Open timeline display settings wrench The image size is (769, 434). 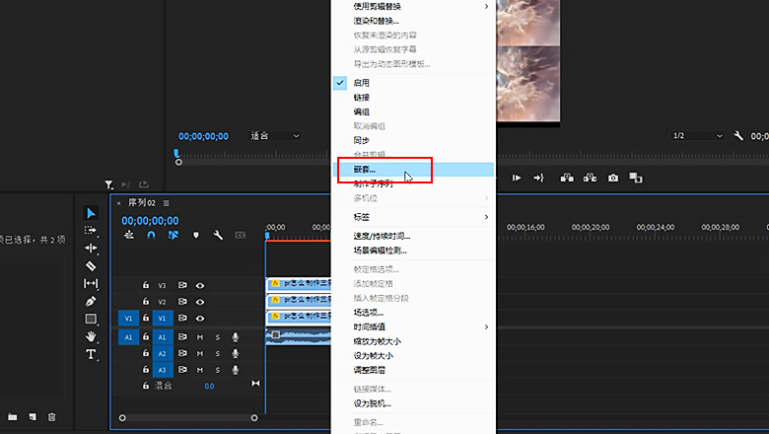point(218,236)
